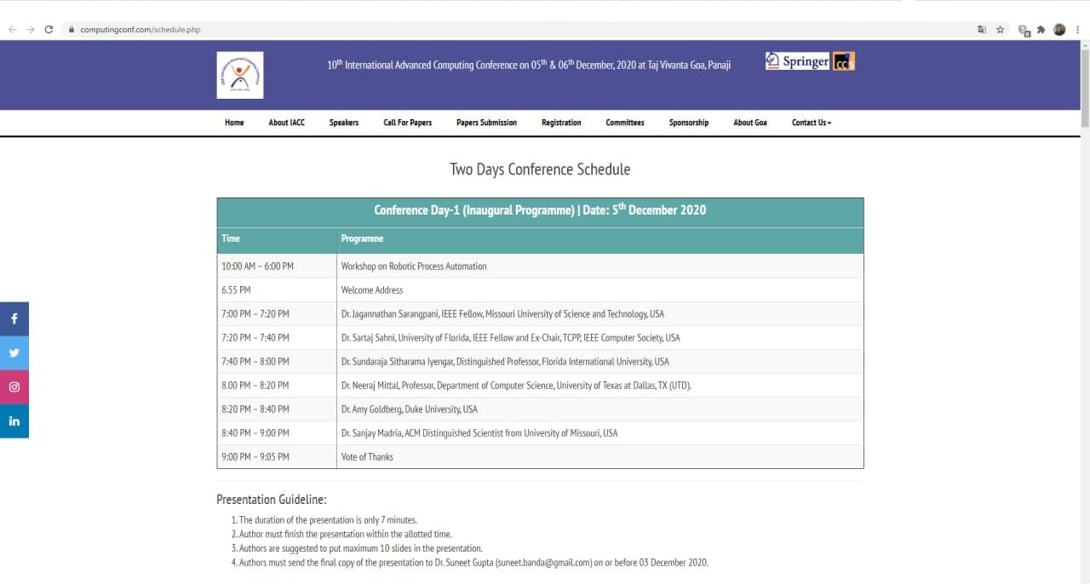Go to the Speakers page

coord(344,123)
